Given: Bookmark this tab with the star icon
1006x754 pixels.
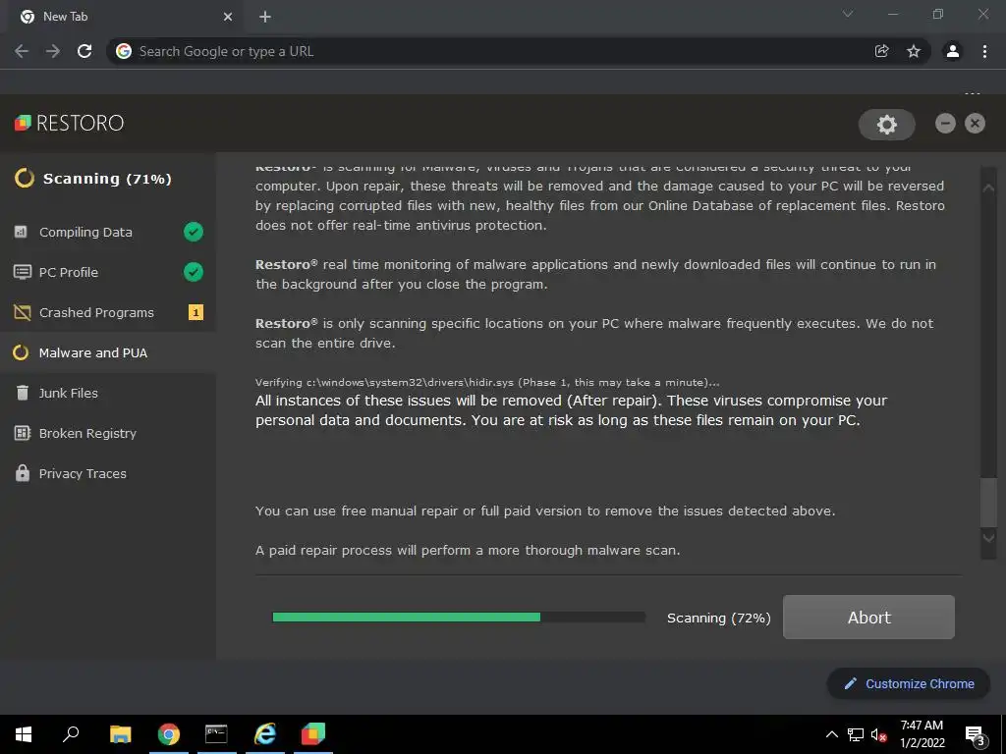Looking at the screenshot, I should [914, 51].
